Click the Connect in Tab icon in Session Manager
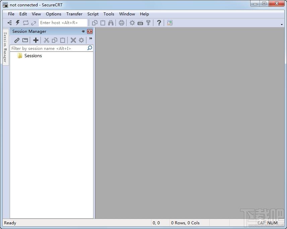The image size is (287, 229). tap(25, 40)
